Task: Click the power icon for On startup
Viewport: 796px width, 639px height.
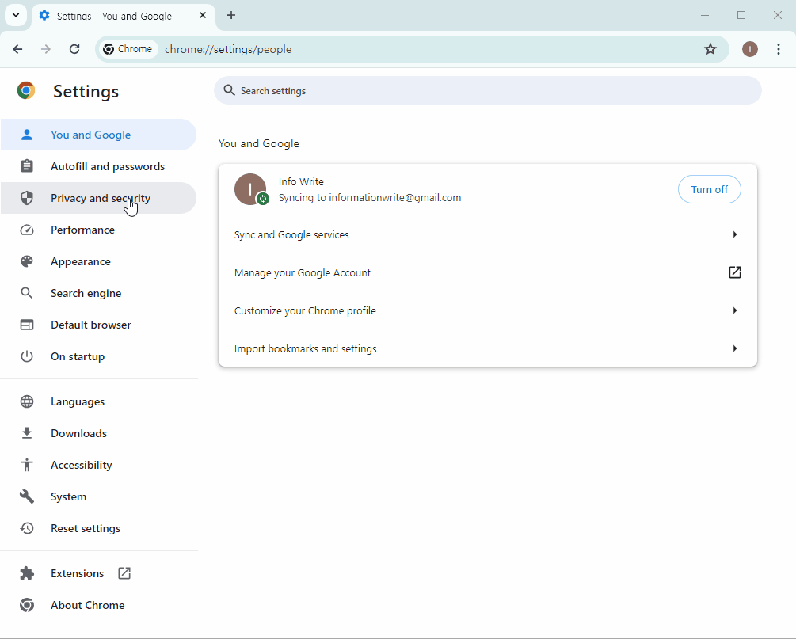Action: click(27, 356)
